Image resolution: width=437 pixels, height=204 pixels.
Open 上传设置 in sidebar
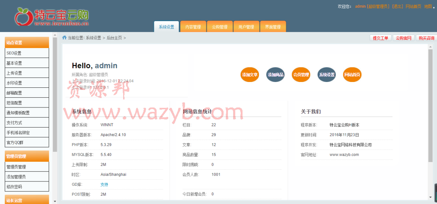coord(27,73)
